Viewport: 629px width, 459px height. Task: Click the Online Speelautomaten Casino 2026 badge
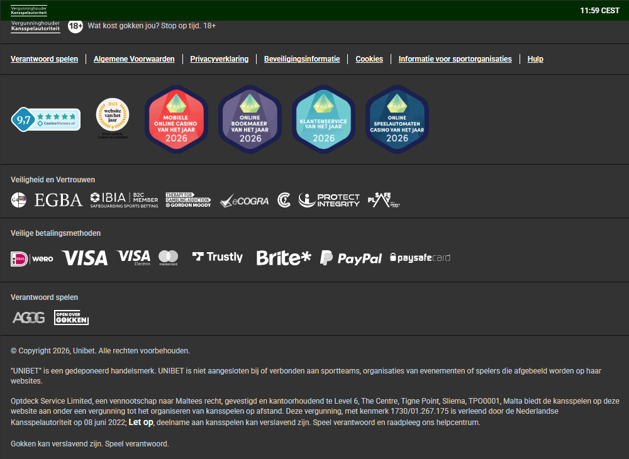397,119
